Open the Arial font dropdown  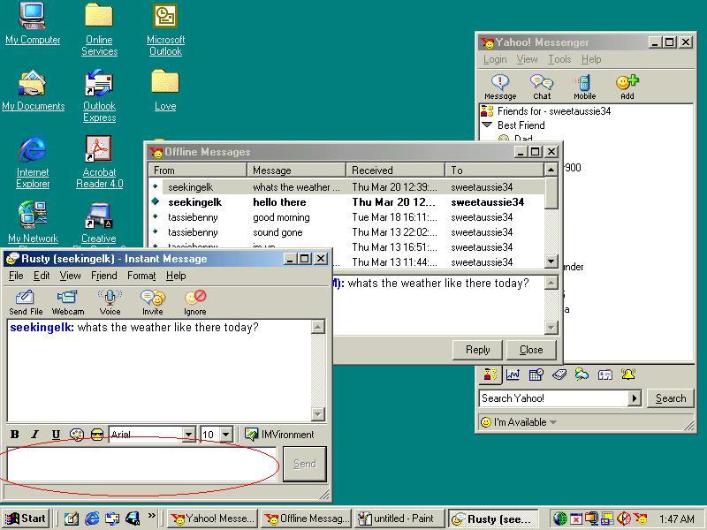[x=188, y=435]
